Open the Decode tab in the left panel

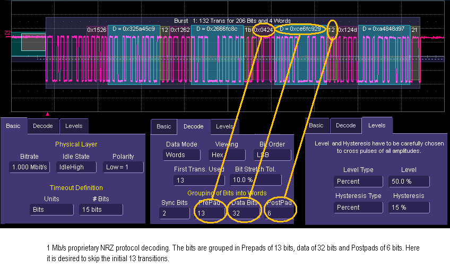(x=42, y=126)
